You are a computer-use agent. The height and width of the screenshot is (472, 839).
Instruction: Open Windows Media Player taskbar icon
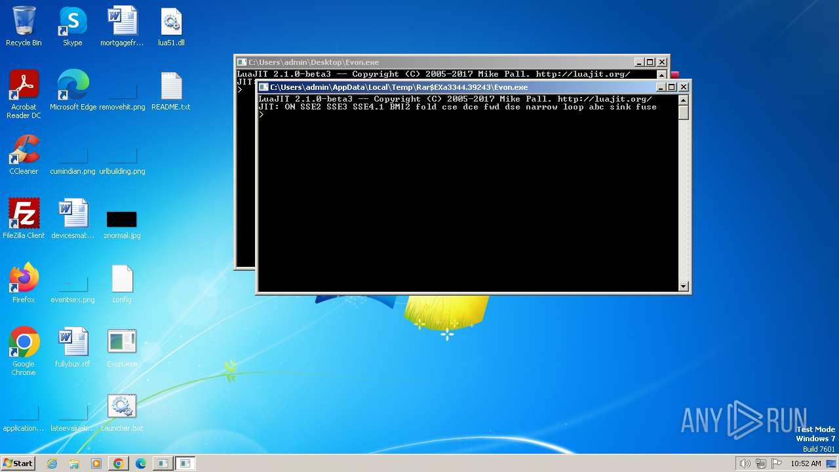96,463
